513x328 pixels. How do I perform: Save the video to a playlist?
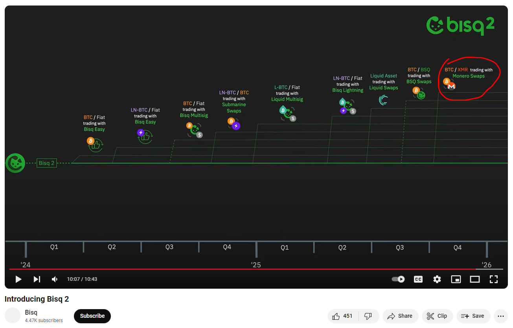(x=473, y=316)
